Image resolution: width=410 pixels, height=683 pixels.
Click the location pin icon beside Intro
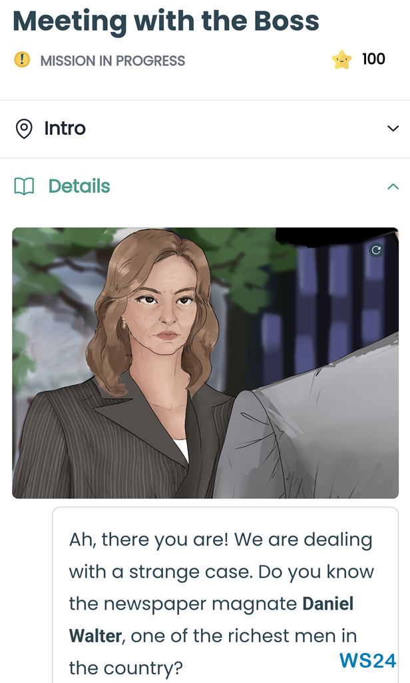24,129
